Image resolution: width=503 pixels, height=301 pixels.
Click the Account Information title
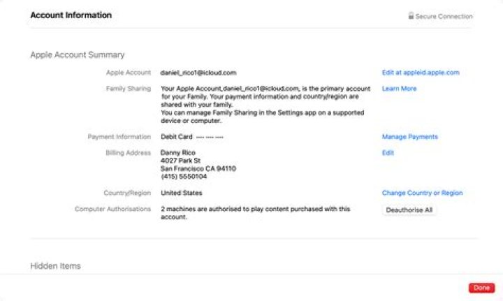pyautogui.click(x=71, y=15)
